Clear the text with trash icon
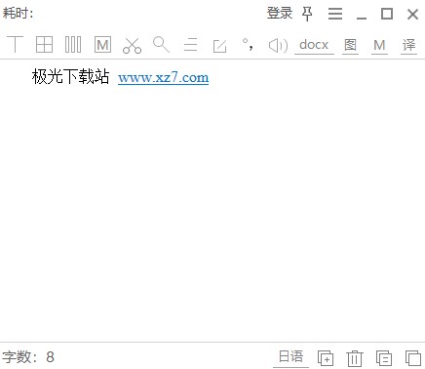The height and width of the screenshot is (369, 425). click(355, 358)
